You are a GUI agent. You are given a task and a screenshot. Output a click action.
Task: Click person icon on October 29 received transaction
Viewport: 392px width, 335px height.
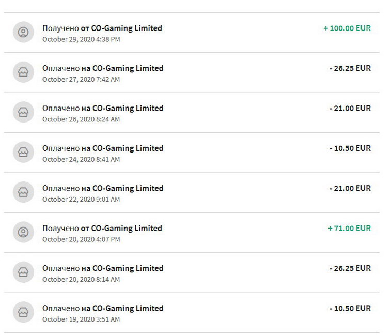click(x=23, y=33)
